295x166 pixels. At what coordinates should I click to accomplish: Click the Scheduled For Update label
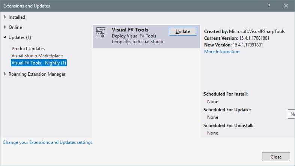tap(227, 110)
